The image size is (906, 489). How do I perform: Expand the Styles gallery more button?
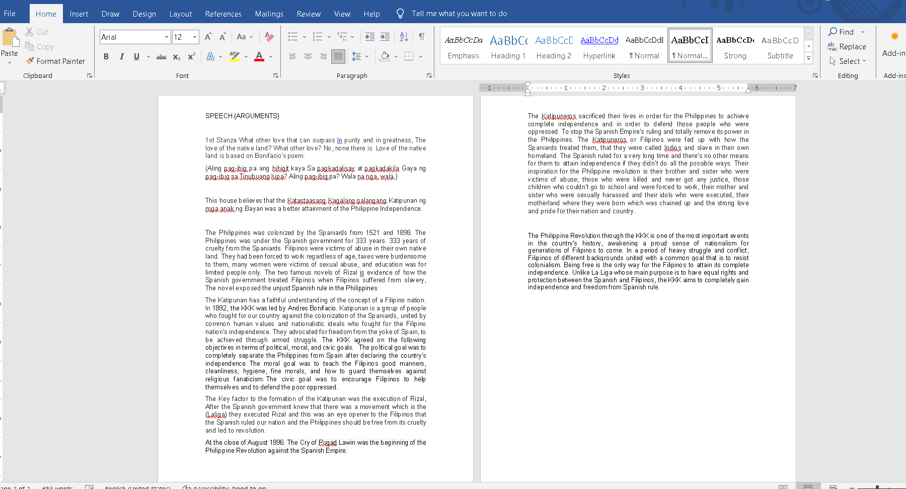pos(809,58)
